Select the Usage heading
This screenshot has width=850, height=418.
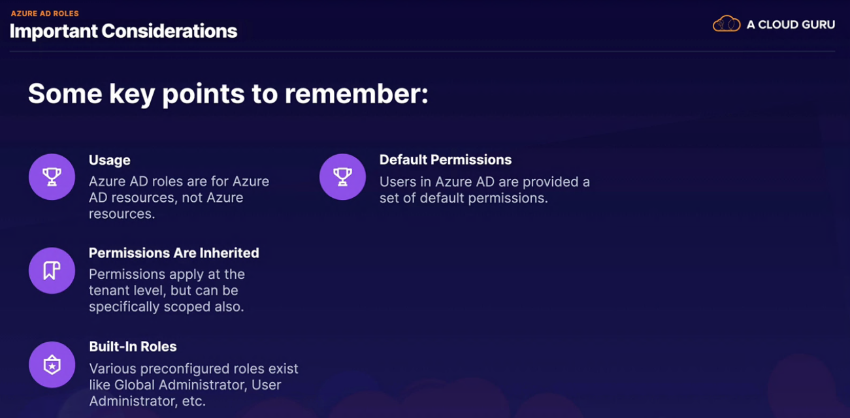pos(110,161)
